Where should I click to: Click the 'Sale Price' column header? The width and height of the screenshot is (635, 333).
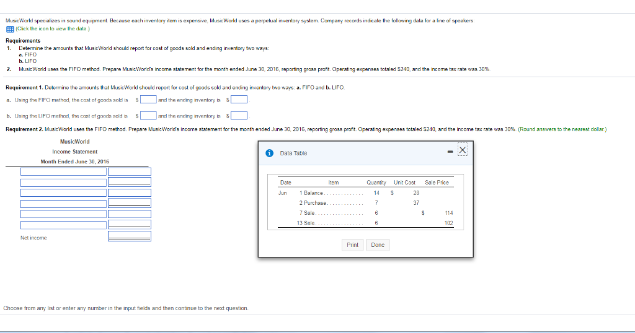click(437, 183)
